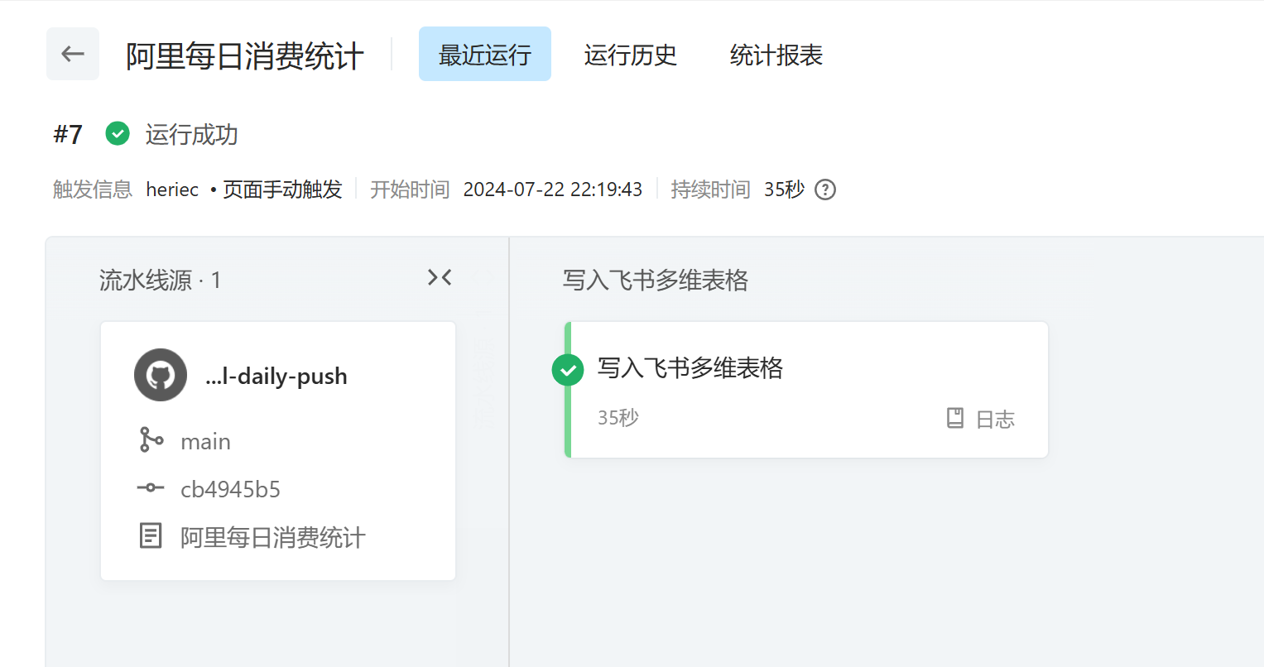Screen dimensions: 1264x667
Task: Click trigger user heriec
Action: click(x=172, y=190)
